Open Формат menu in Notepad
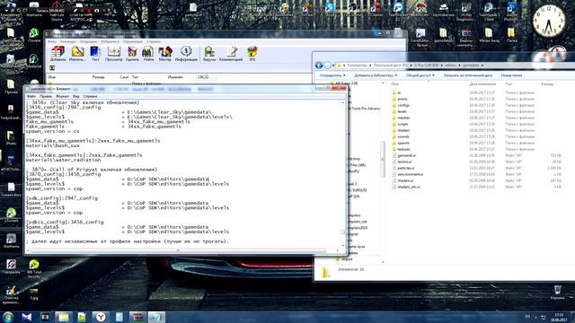575x323 pixels. (63, 96)
